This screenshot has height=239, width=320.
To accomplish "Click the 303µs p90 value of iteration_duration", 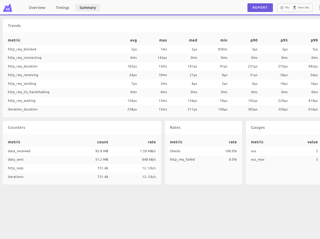I will [253, 109].
